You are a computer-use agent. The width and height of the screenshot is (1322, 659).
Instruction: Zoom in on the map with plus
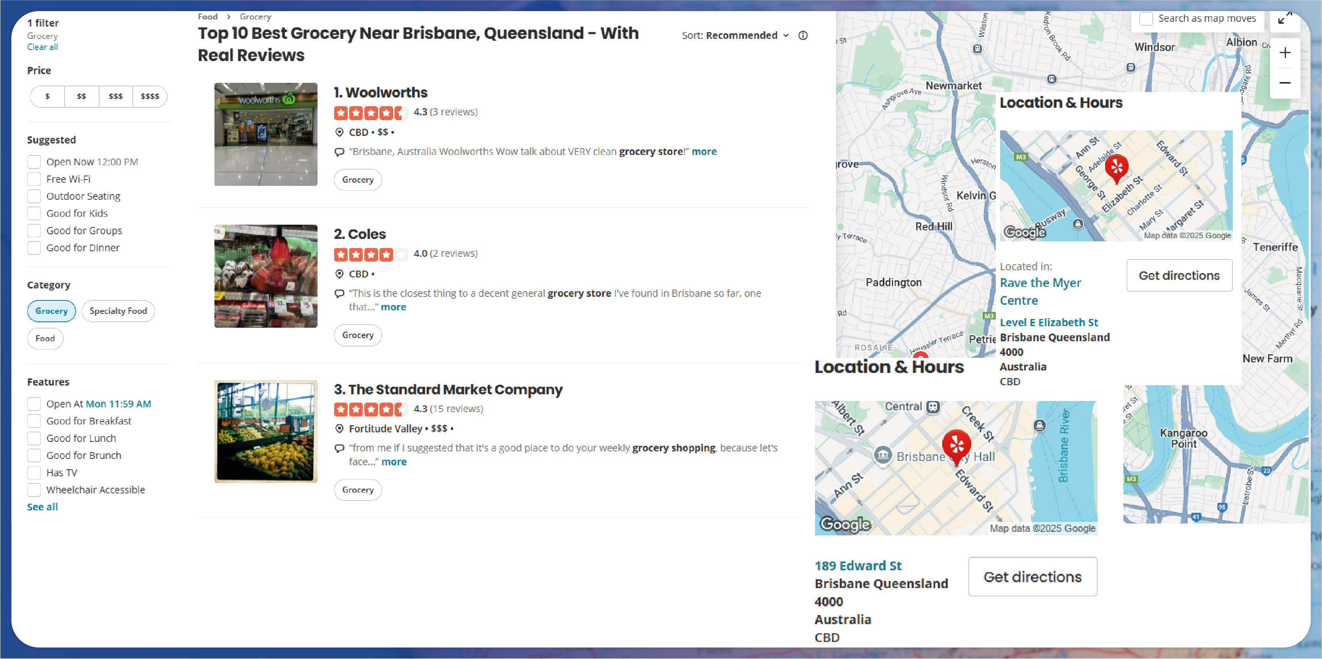[x=1284, y=53]
